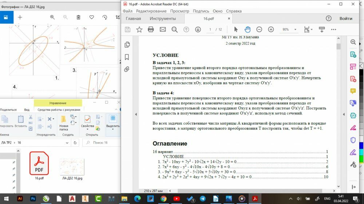Expand the Свойства dropdown arrow in Explorer
This screenshot has height=204, width=364.
coord(87,129)
